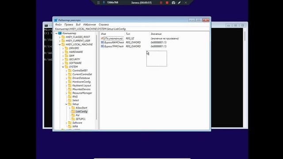The width and height of the screenshot is (283, 159).
Task: Select the Keyboard Layout folder icon
Action: pos(70,85)
